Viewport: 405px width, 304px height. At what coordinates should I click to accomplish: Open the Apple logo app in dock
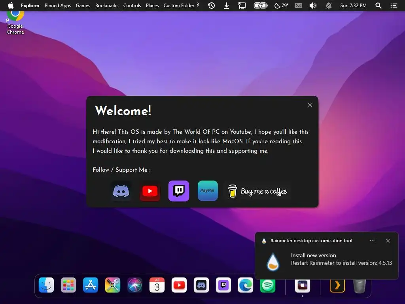[x=303, y=286]
